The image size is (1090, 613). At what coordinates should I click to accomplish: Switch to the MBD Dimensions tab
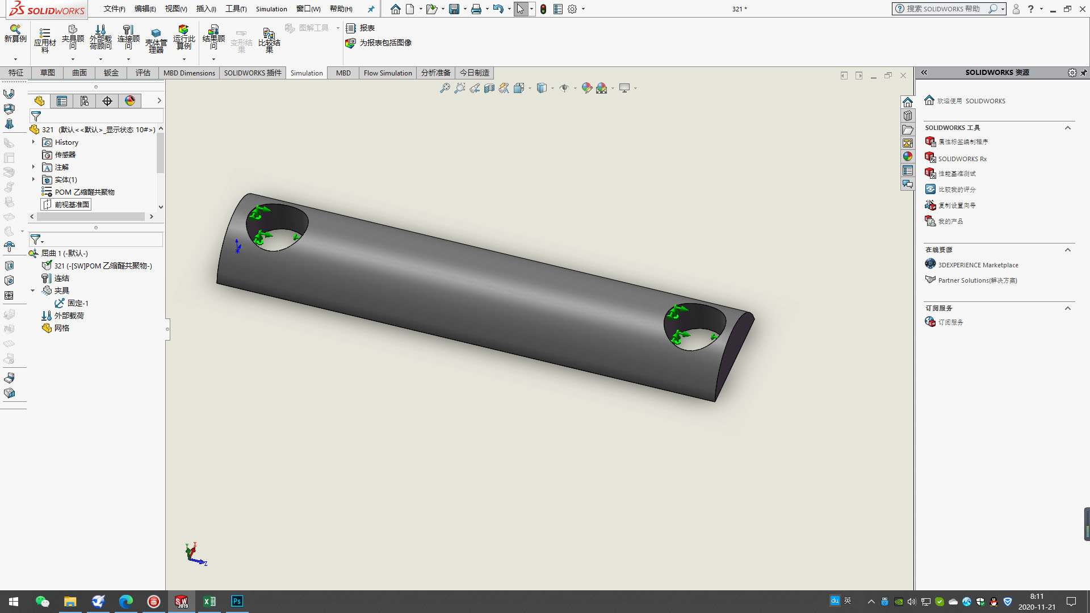click(x=189, y=73)
